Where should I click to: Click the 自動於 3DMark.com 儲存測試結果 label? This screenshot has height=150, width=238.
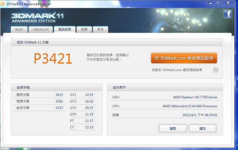coord(177,70)
